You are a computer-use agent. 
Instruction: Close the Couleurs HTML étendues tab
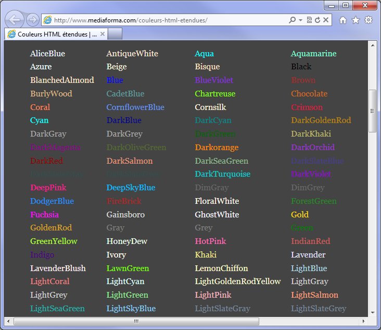coord(102,34)
